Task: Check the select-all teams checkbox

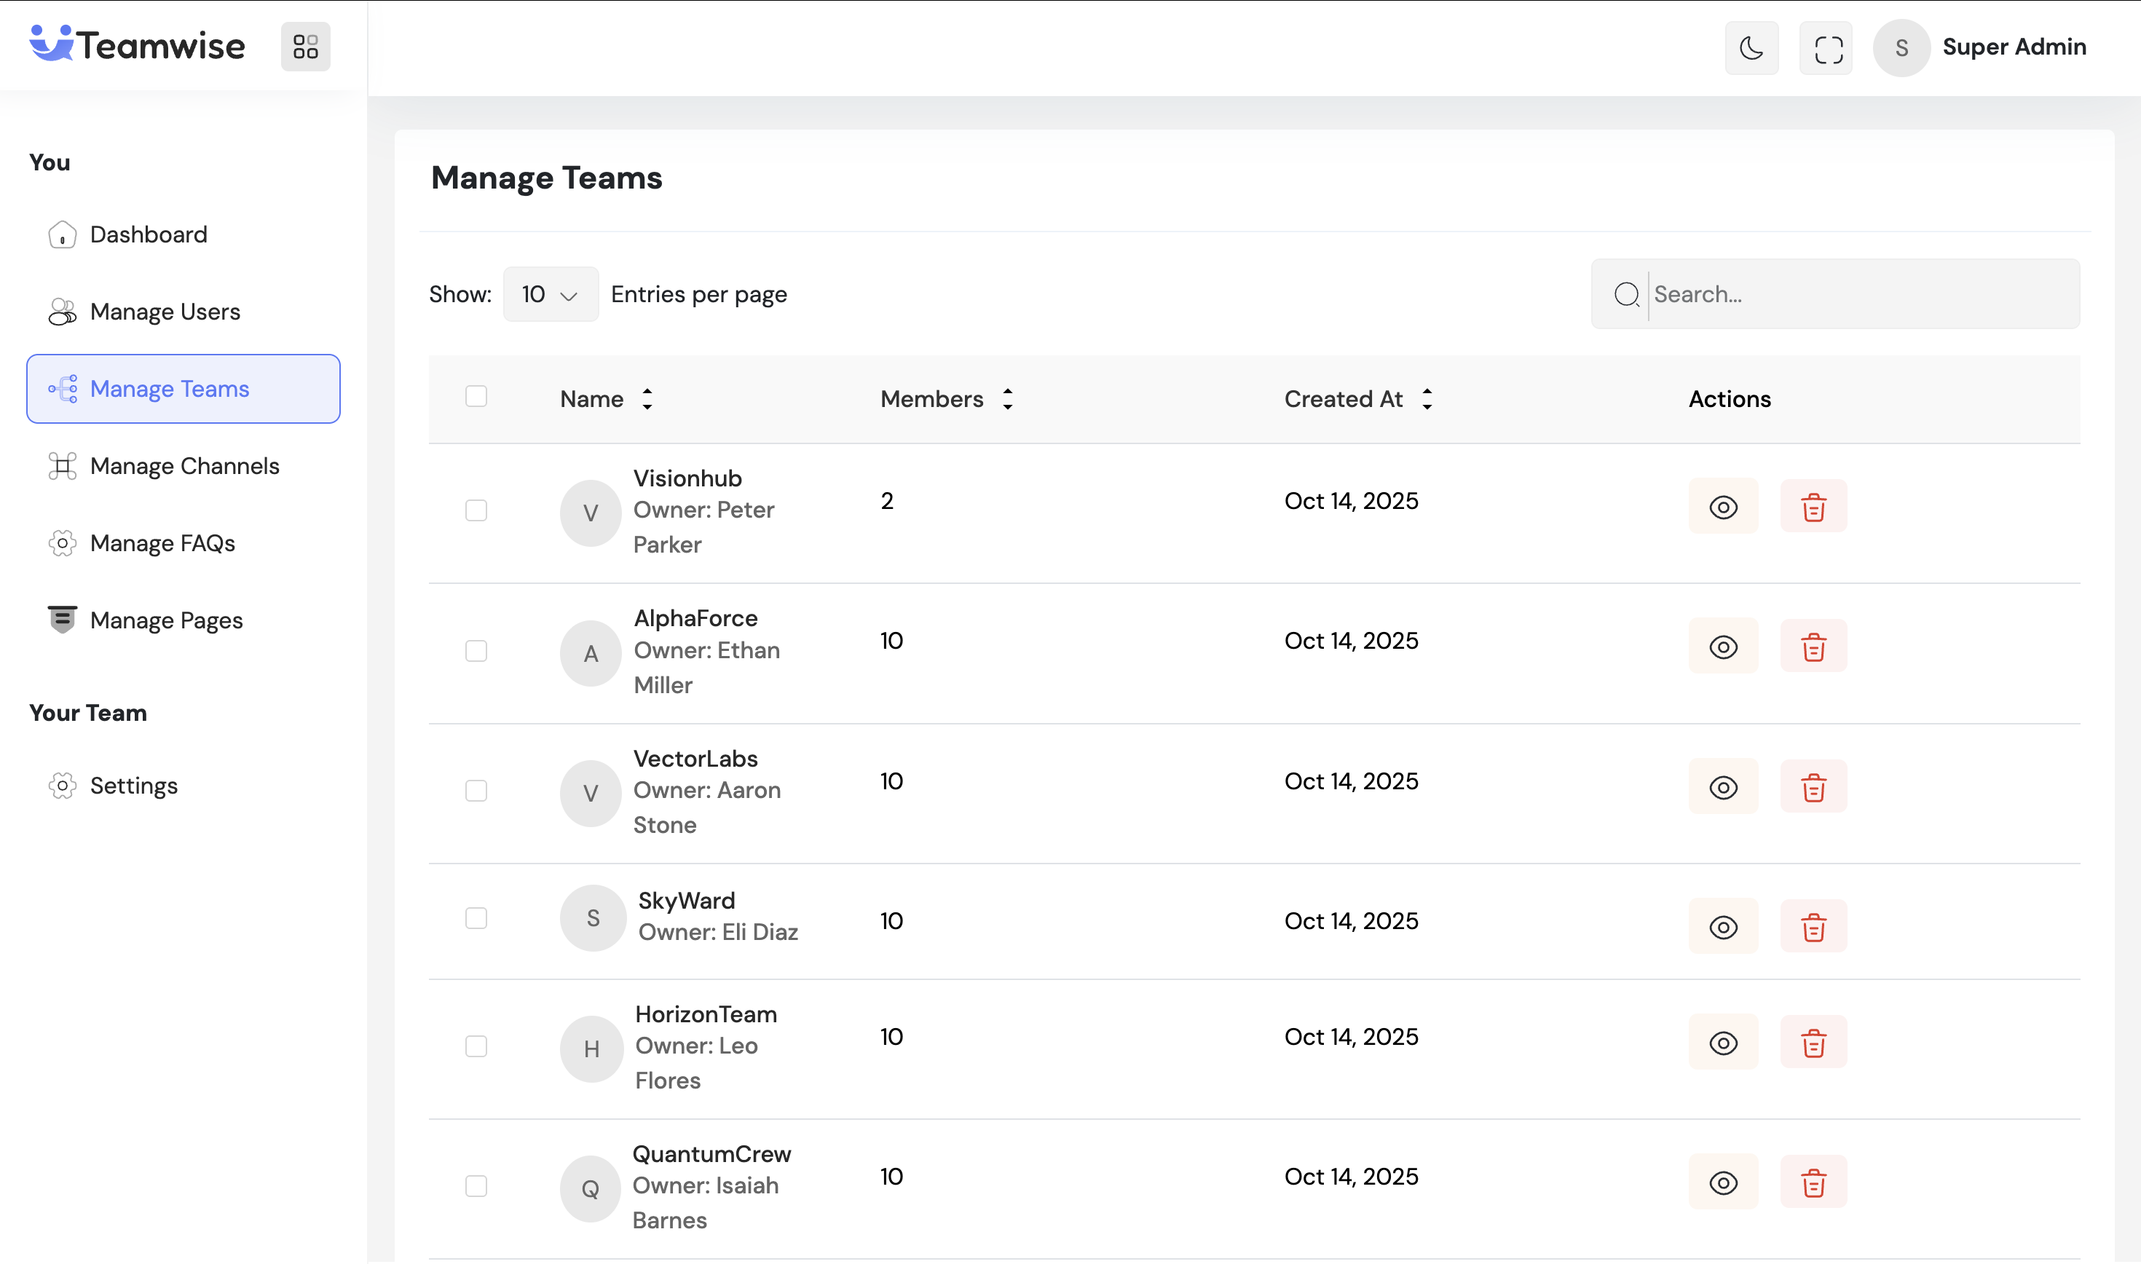Action: (x=476, y=397)
